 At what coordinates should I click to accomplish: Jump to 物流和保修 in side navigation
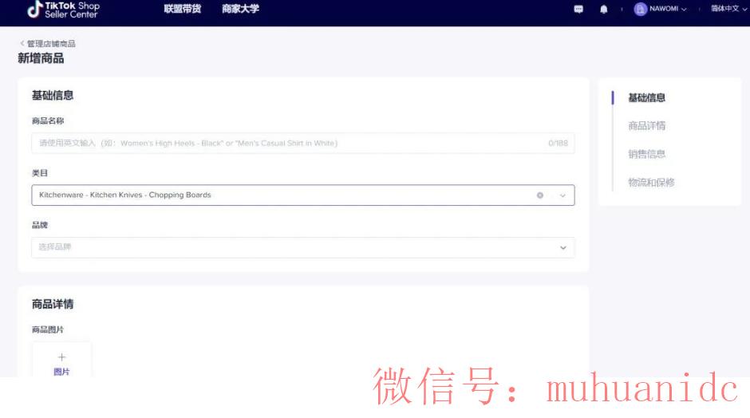click(651, 183)
